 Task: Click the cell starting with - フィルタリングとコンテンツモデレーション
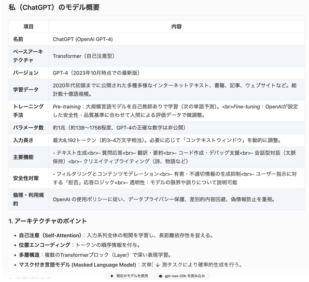(x=176, y=178)
